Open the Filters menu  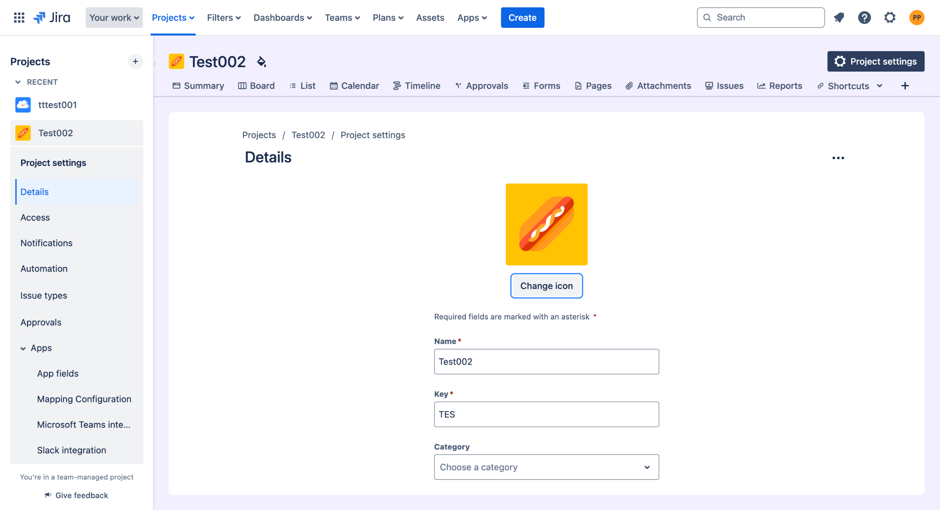[x=224, y=17]
